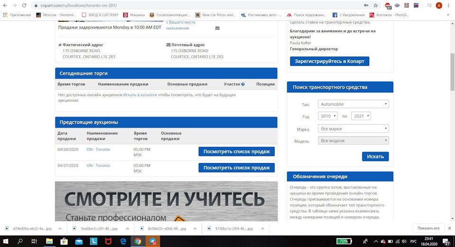Click the volume speaker tray icon
The height and width of the screenshot is (247, 455).
pos(404,241)
